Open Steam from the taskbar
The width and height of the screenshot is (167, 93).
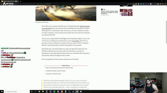coord(73,91)
